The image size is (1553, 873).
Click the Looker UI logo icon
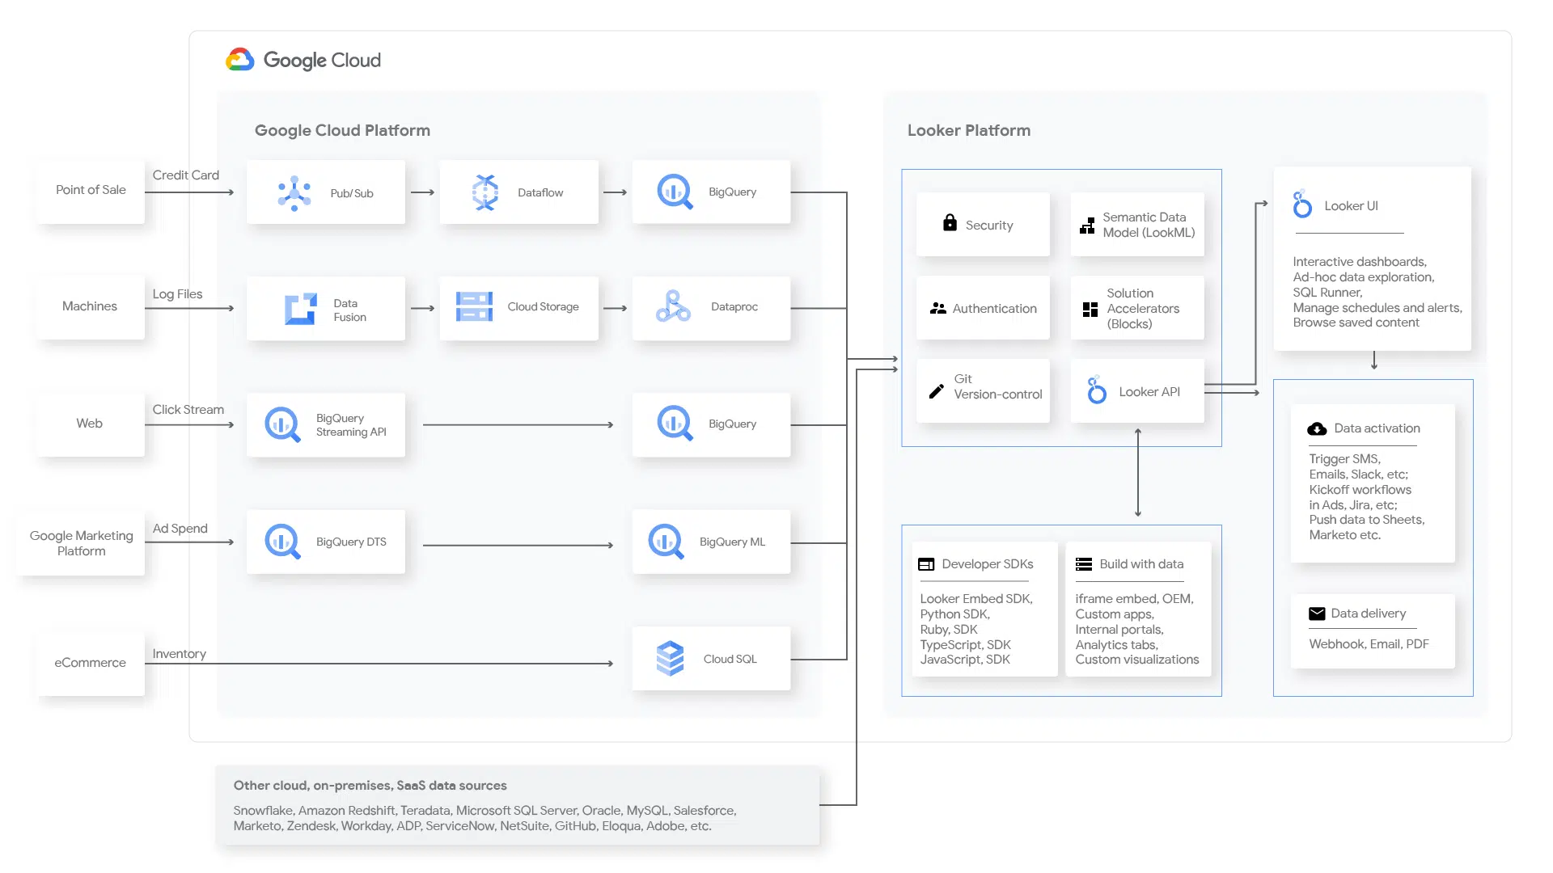coord(1302,204)
